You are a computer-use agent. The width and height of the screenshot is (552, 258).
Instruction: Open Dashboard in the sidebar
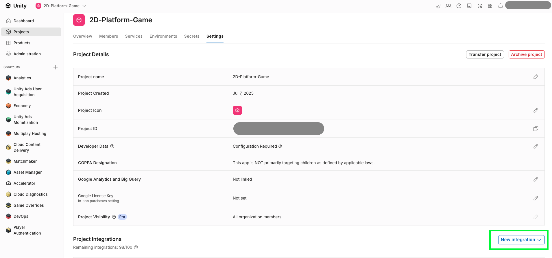click(24, 21)
